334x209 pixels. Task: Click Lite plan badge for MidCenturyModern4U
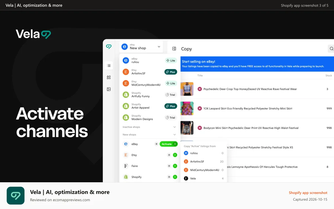171,83
